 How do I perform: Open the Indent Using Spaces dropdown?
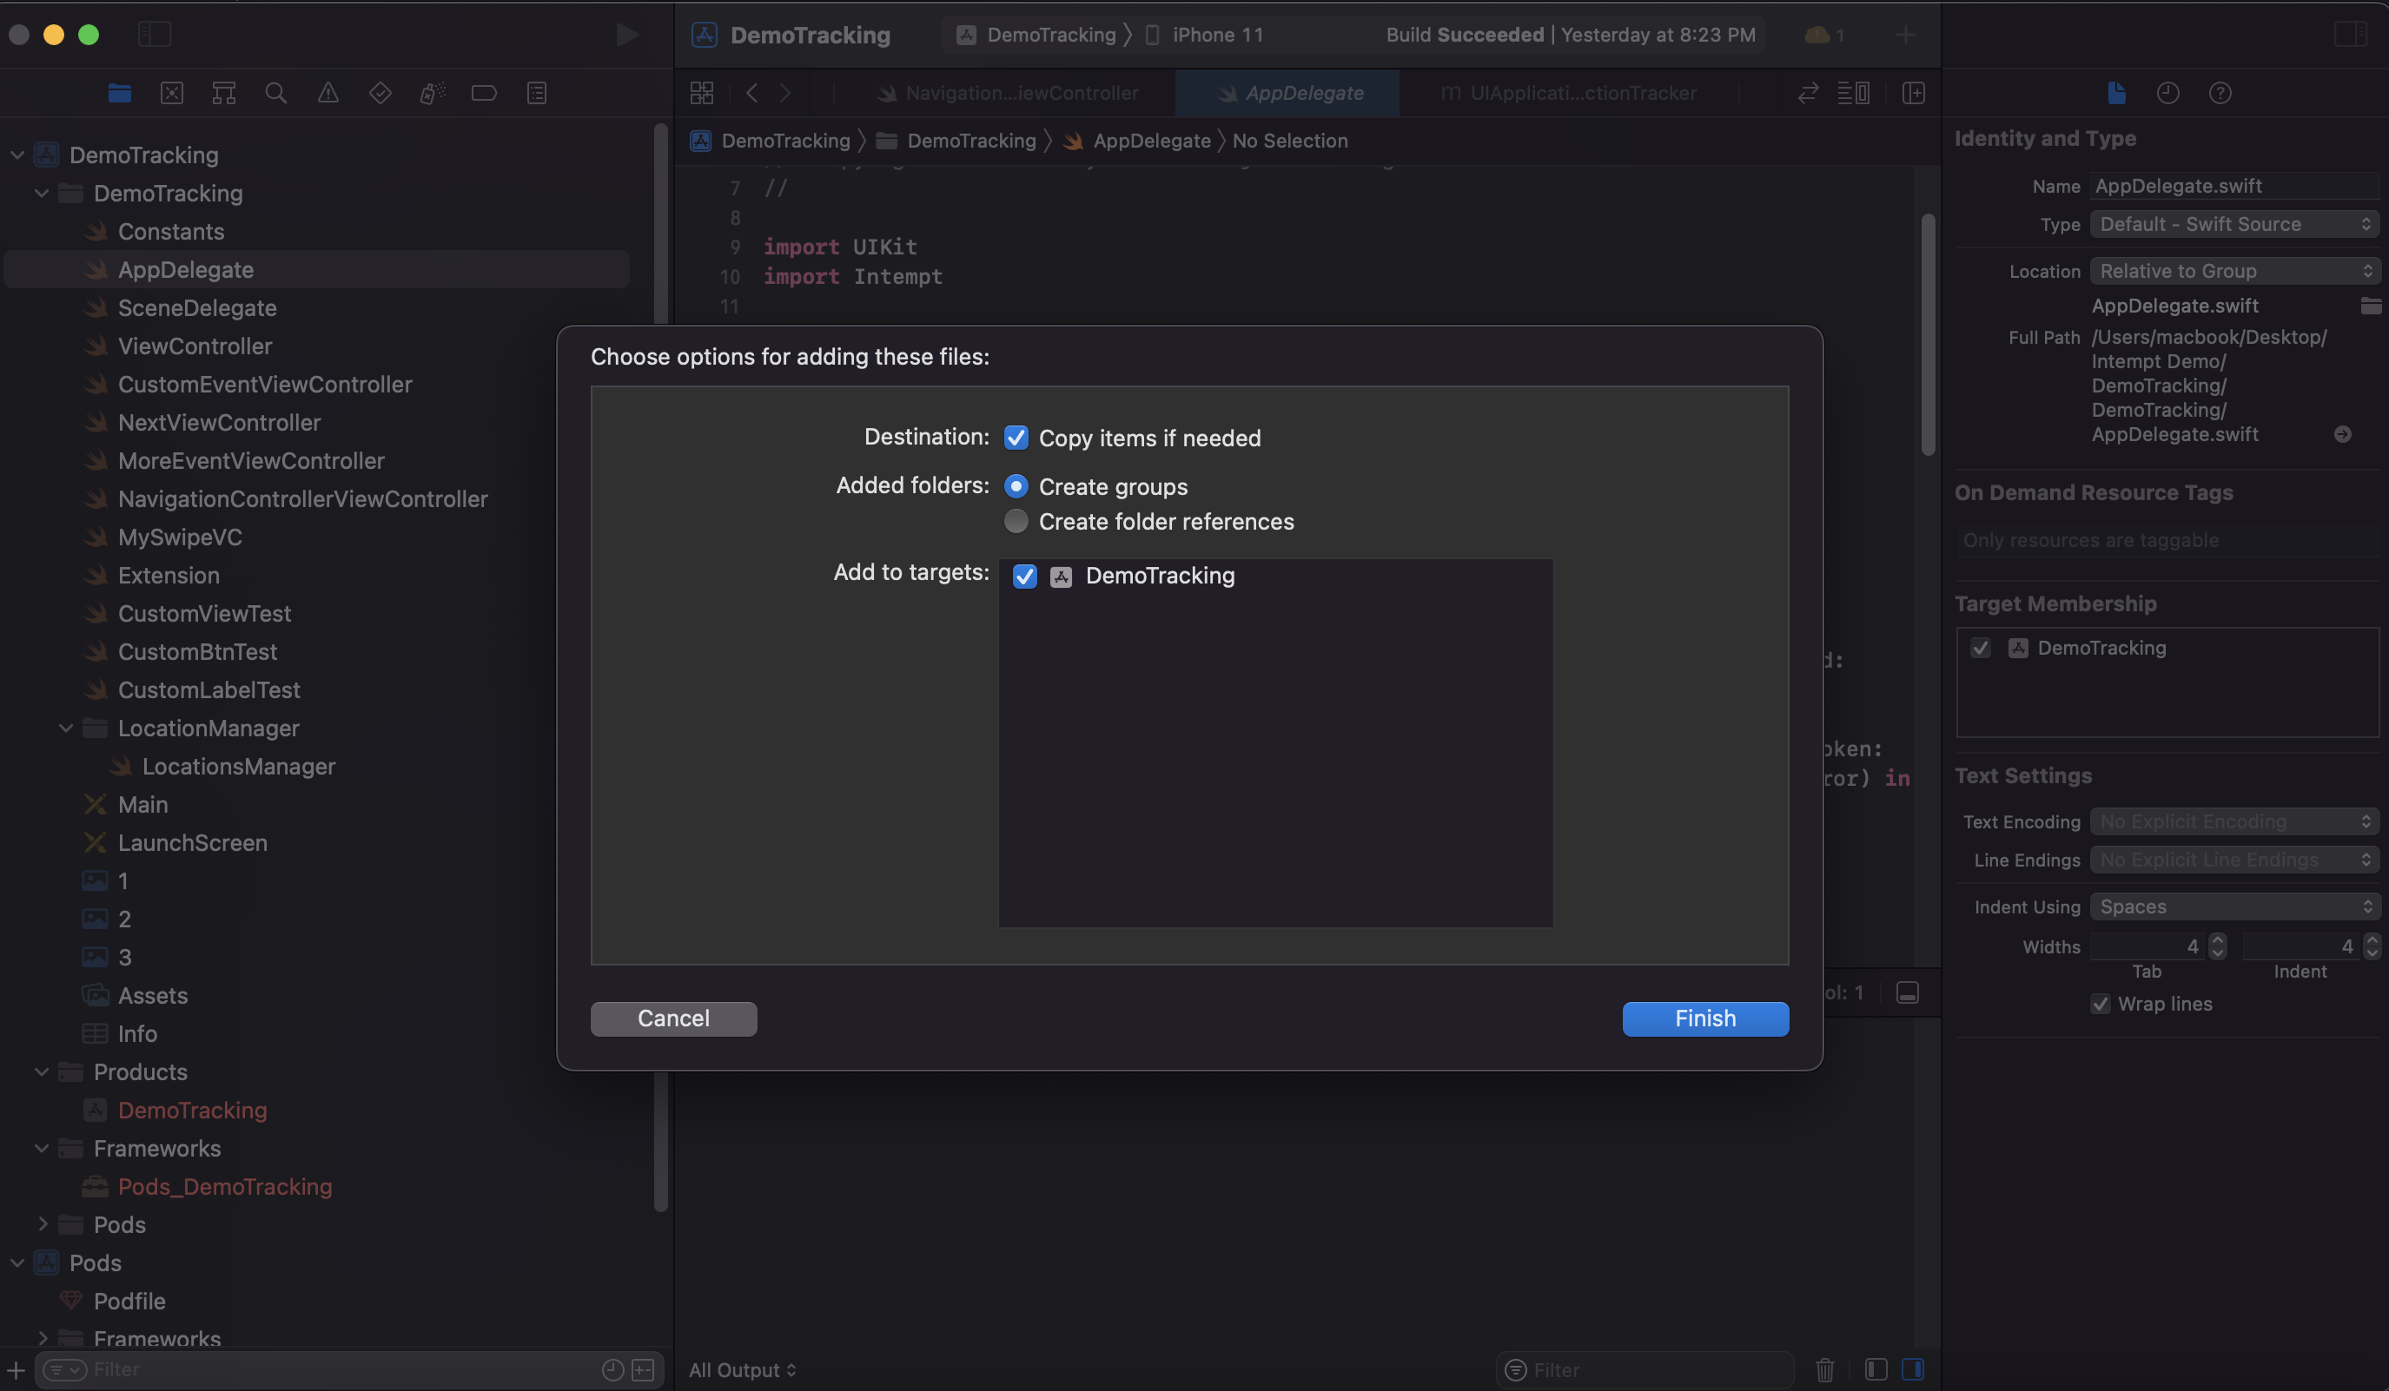[2234, 906]
